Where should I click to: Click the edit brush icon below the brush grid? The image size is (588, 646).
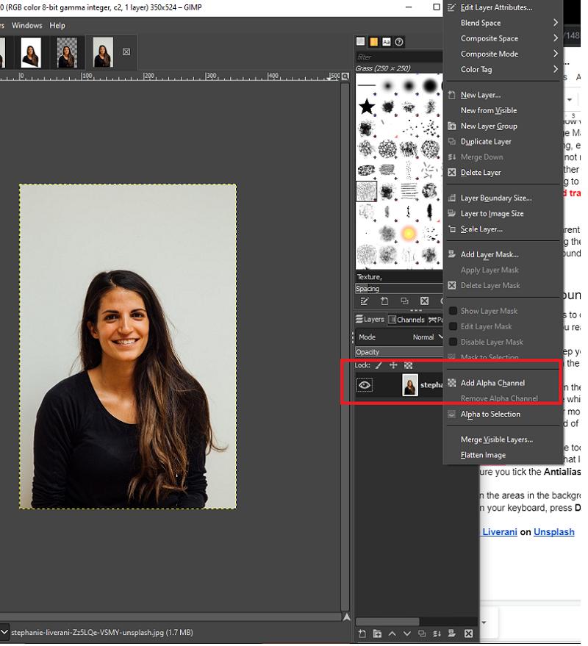click(x=363, y=301)
